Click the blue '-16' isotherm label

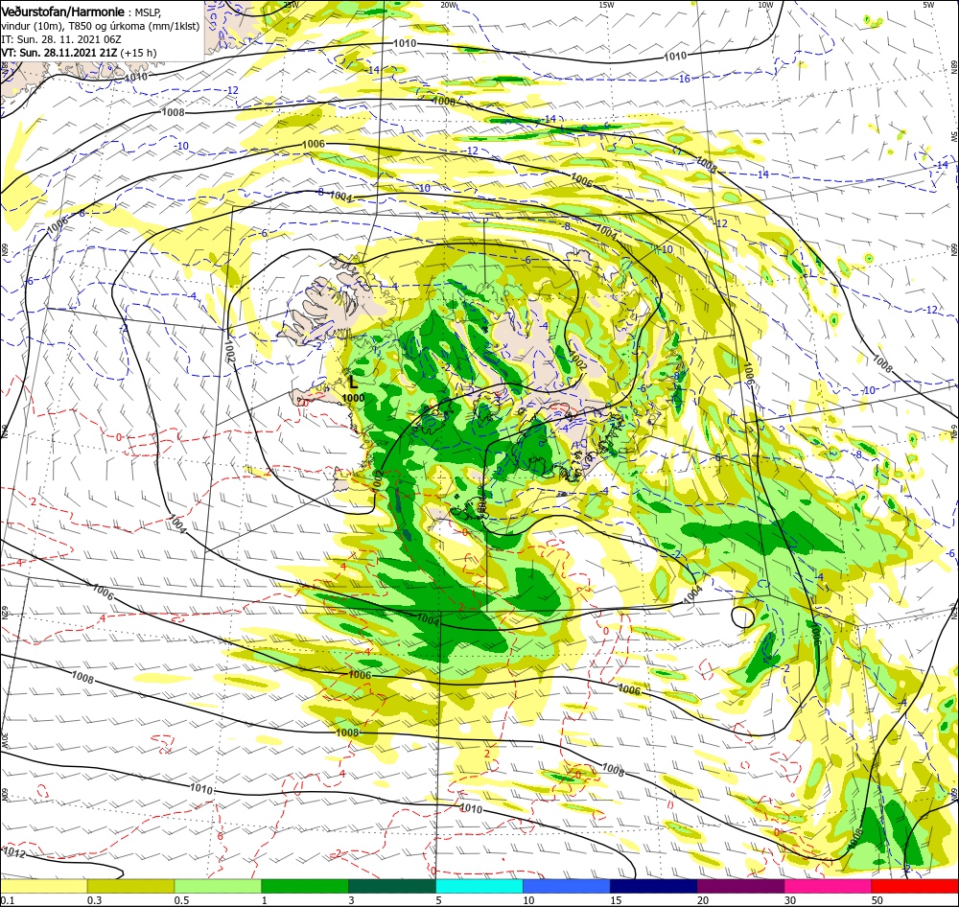[x=684, y=79]
